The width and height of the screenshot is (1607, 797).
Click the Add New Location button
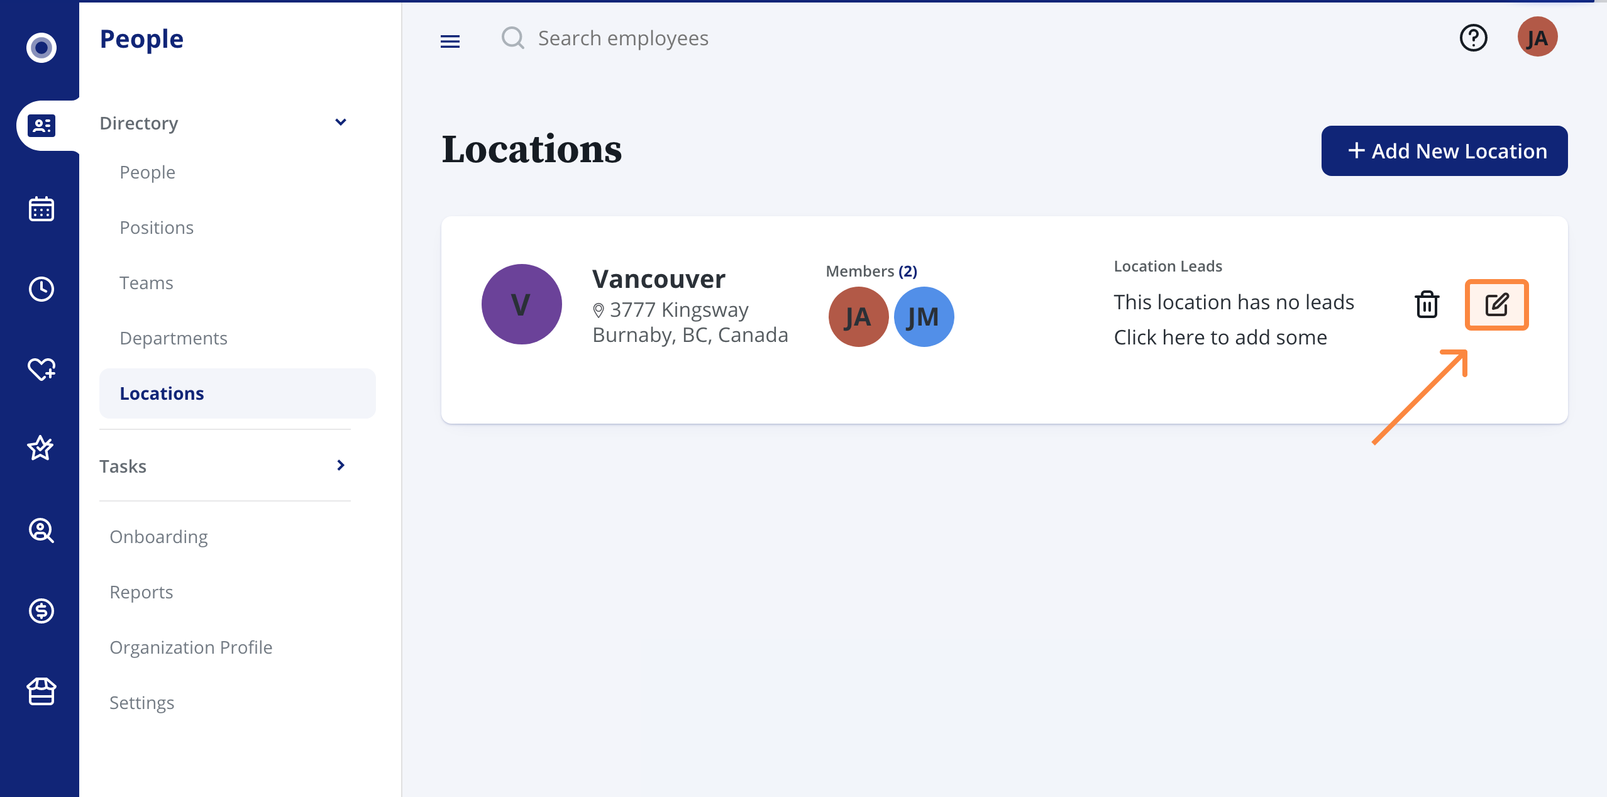1444,151
